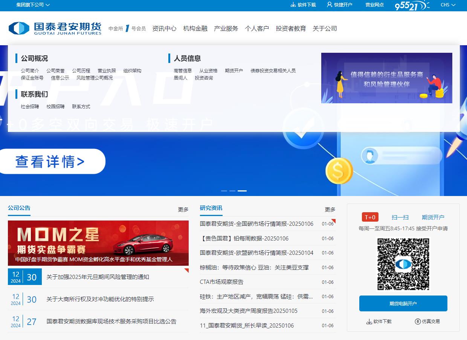The image size is (467, 340).
Task: Open 欧盟碳市场行情简报-20250104 article
Action: coord(256,253)
